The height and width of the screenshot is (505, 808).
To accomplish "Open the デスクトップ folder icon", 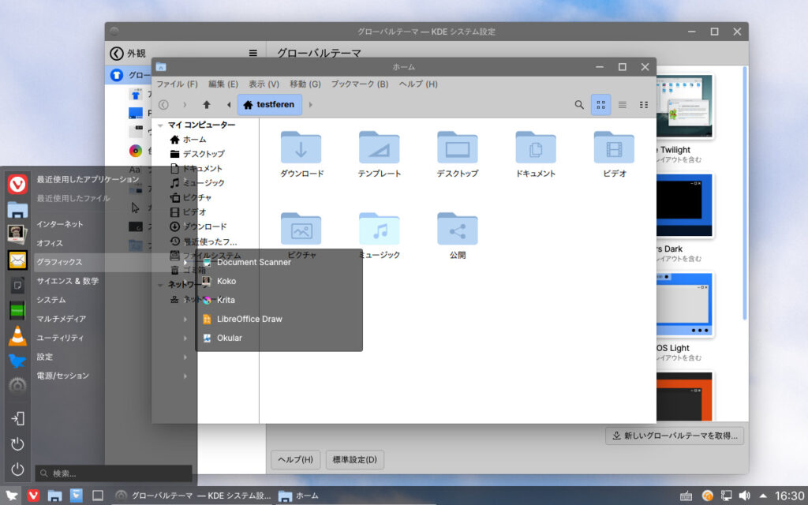I will point(458,148).
